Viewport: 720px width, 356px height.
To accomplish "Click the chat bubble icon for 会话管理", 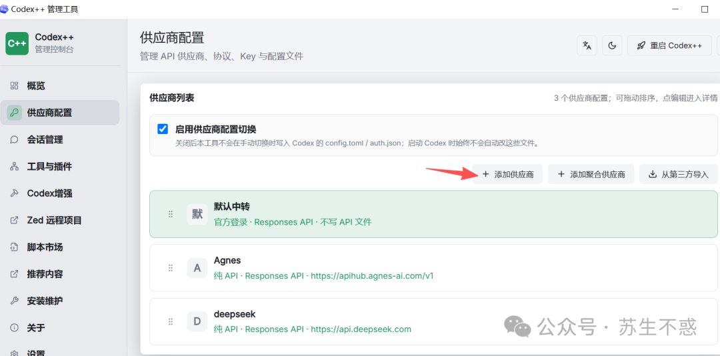I will (x=14, y=139).
